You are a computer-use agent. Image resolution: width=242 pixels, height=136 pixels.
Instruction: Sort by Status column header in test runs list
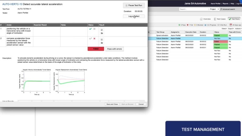click(221, 32)
